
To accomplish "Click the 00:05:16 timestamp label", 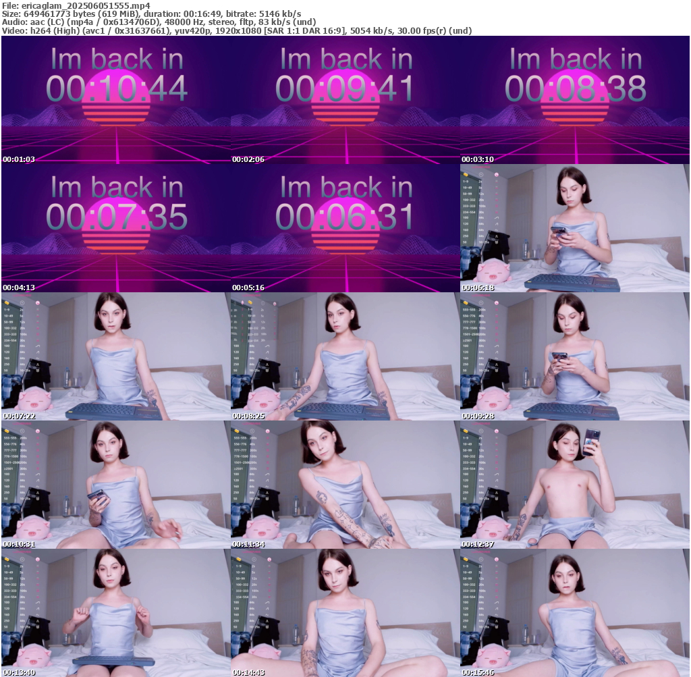I will tap(247, 288).
